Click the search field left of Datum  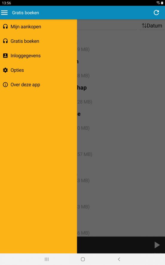tap(107, 26)
